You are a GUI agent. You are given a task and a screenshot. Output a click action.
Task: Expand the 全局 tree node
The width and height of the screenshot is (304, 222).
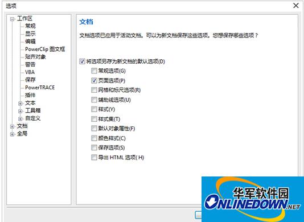(13, 134)
